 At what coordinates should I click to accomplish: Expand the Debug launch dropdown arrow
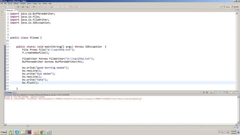[x=20, y=7]
